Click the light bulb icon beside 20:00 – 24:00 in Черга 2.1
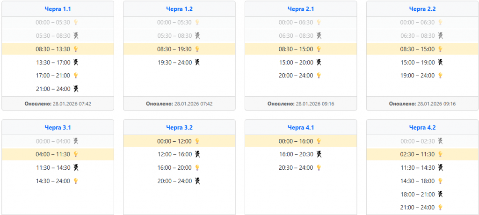The image size is (479, 215). [x=319, y=76]
